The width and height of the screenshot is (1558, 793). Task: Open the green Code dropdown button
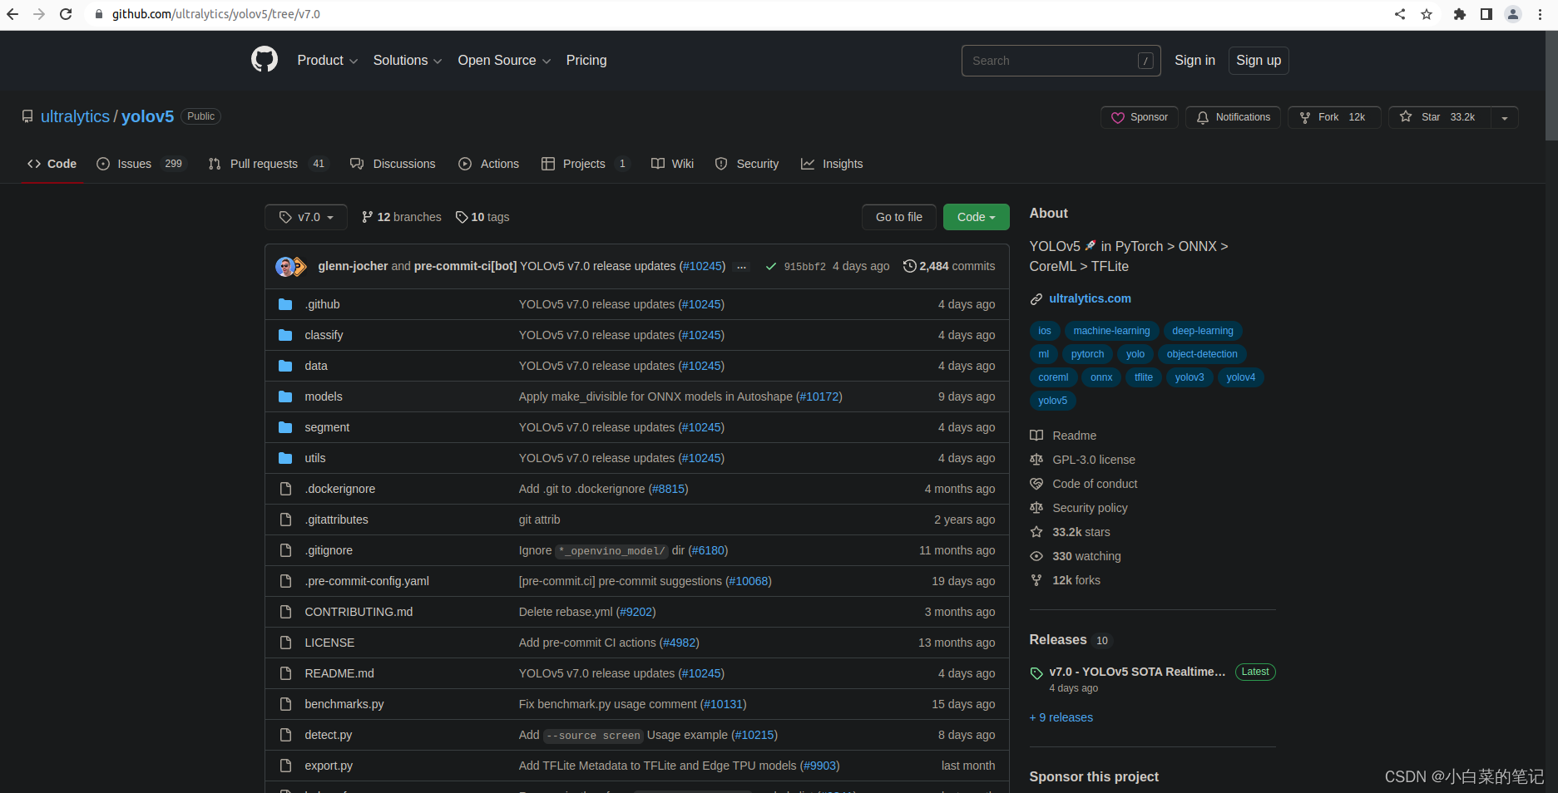point(976,217)
